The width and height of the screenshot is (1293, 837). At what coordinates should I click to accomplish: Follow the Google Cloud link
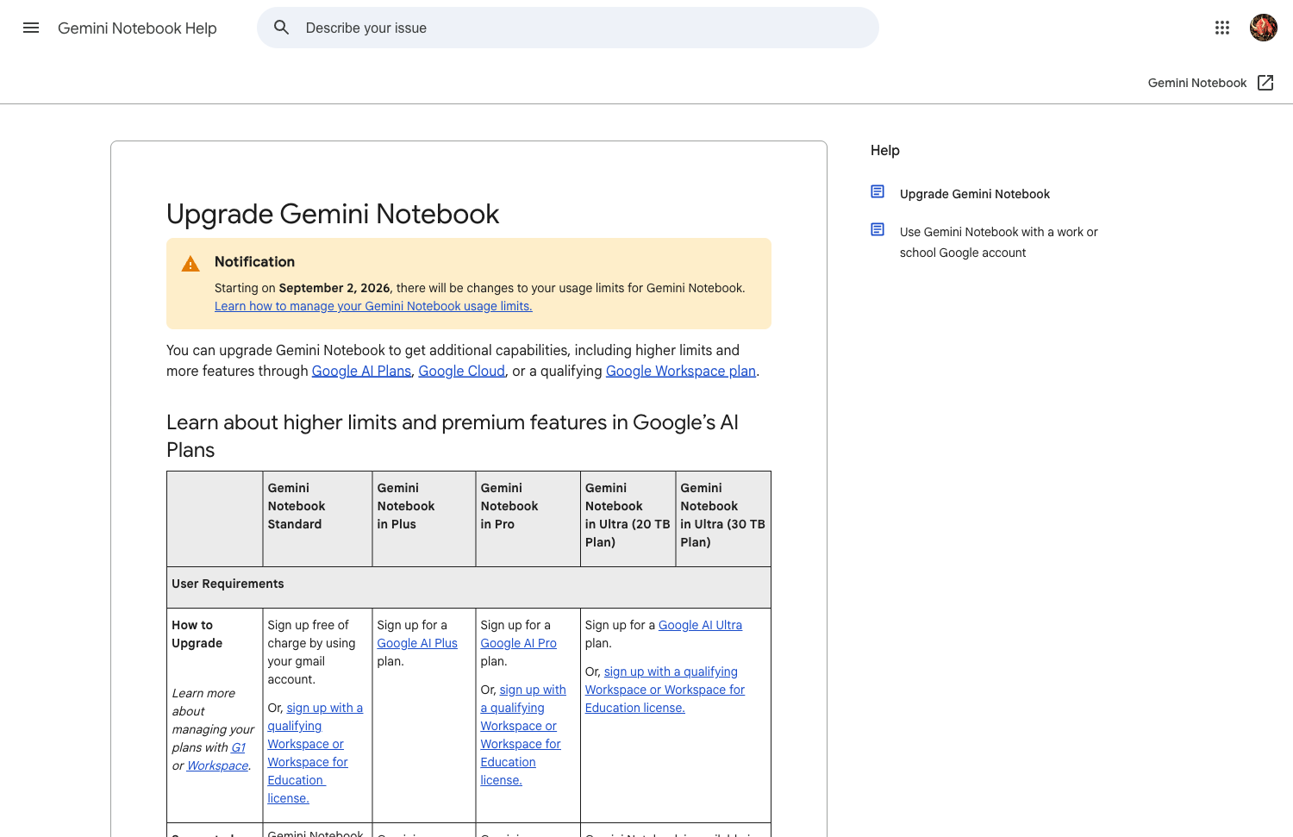(x=461, y=371)
